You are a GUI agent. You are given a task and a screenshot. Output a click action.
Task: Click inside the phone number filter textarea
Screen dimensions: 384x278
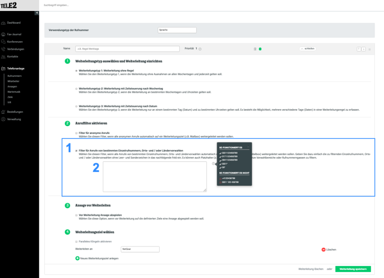(x=155, y=176)
